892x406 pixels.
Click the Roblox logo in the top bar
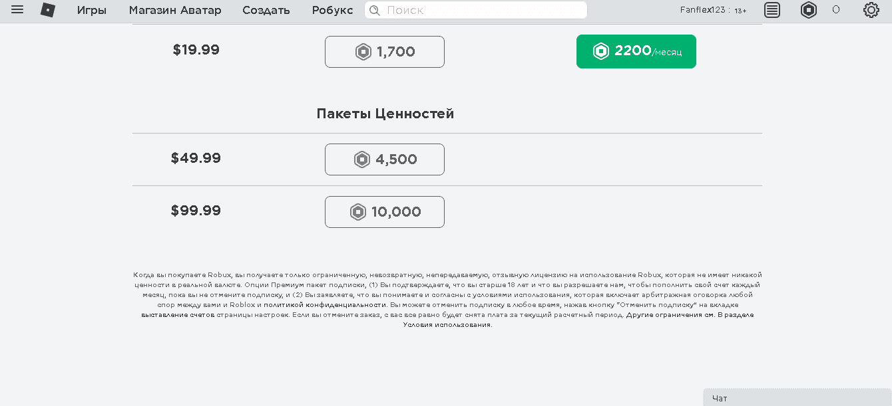47,10
